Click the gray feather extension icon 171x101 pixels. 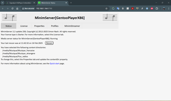pyautogui.click(x=142, y=9)
